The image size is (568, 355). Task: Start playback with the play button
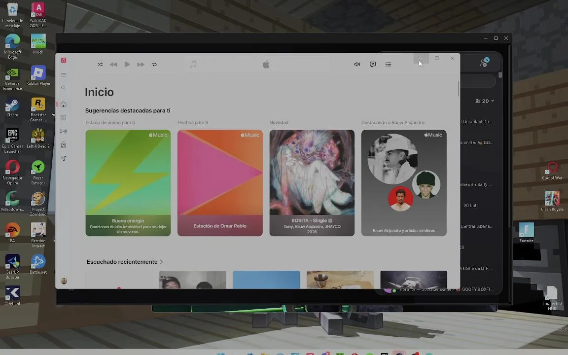point(127,65)
